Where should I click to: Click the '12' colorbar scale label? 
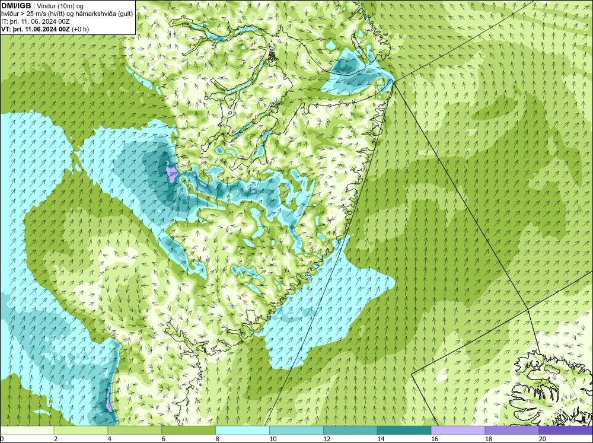327,439
